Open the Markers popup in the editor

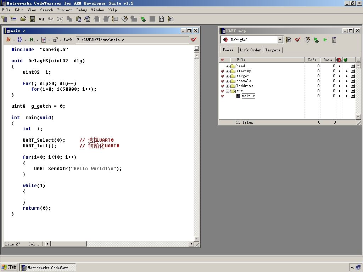click(34, 40)
